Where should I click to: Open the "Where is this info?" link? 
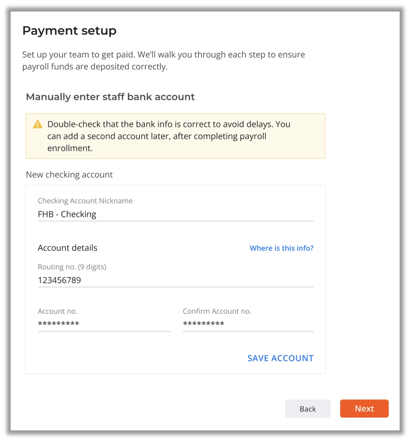(x=281, y=248)
